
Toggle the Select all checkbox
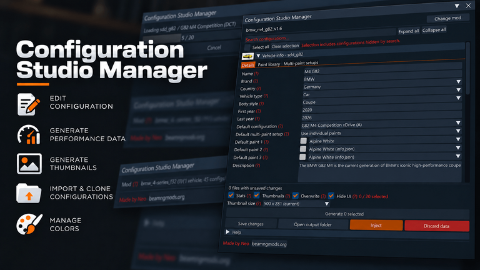[x=247, y=47]
